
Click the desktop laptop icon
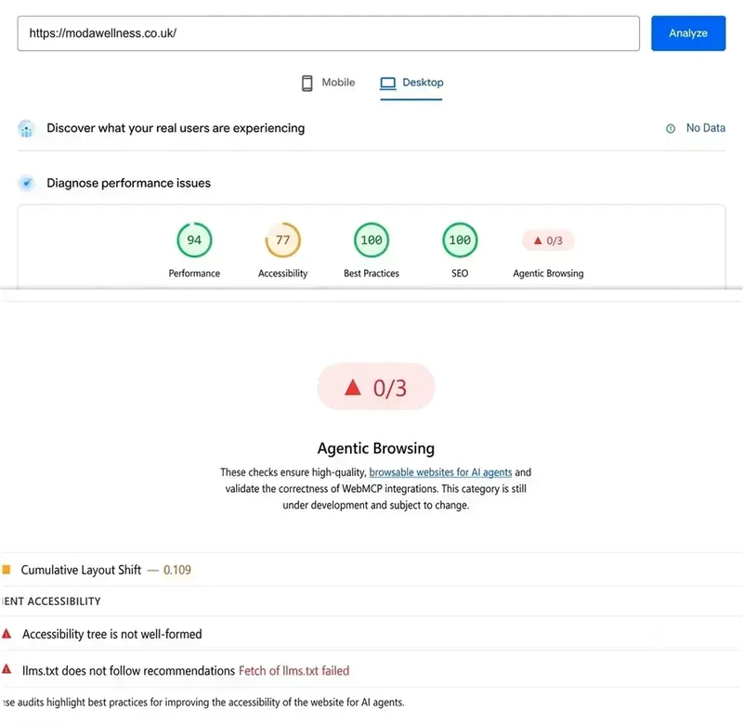pos(387,84)
